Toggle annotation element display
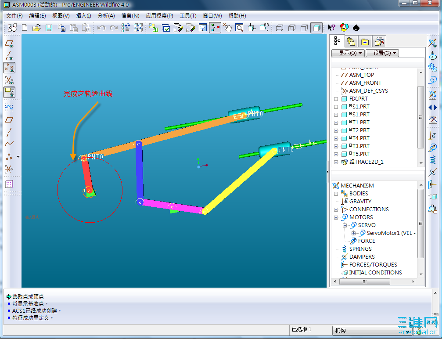 click(x=9, y=92)
